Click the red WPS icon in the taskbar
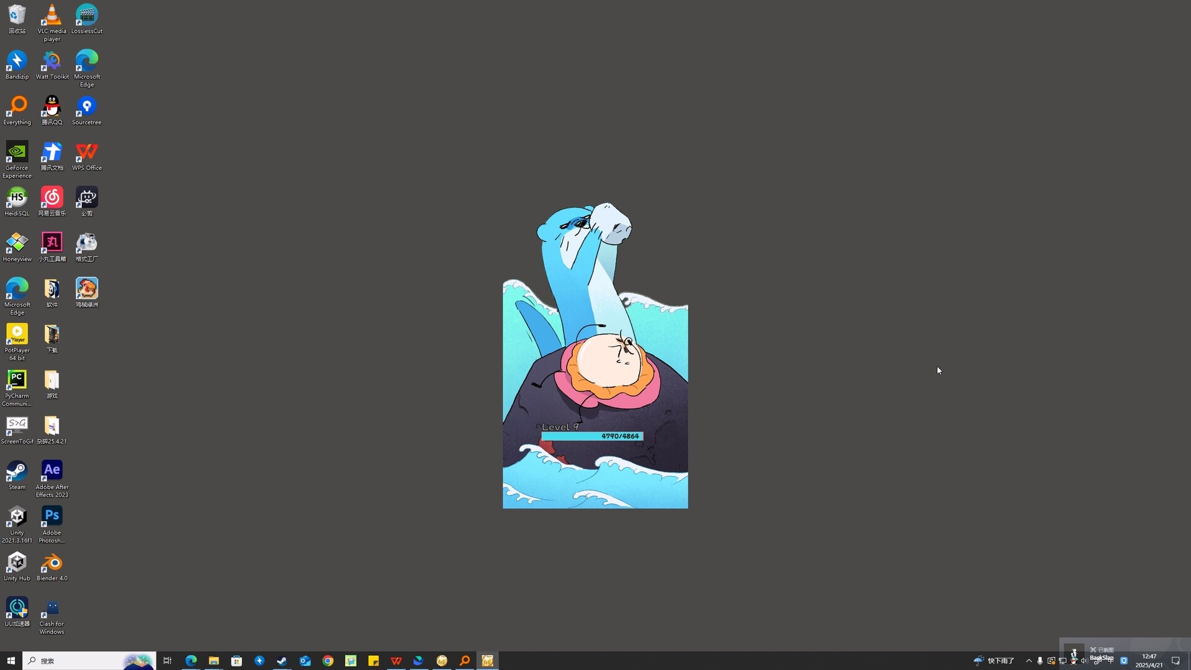 (x=396, y=661)
